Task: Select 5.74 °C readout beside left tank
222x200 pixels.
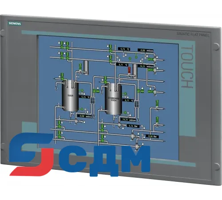Action: click(84, 97)
